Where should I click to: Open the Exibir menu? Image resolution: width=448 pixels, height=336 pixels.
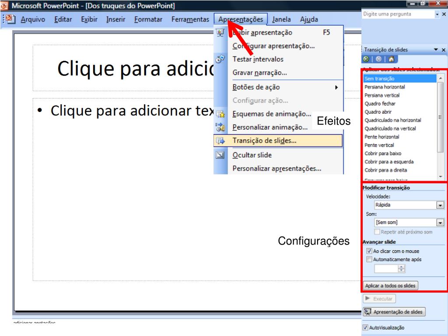[89, 19]
